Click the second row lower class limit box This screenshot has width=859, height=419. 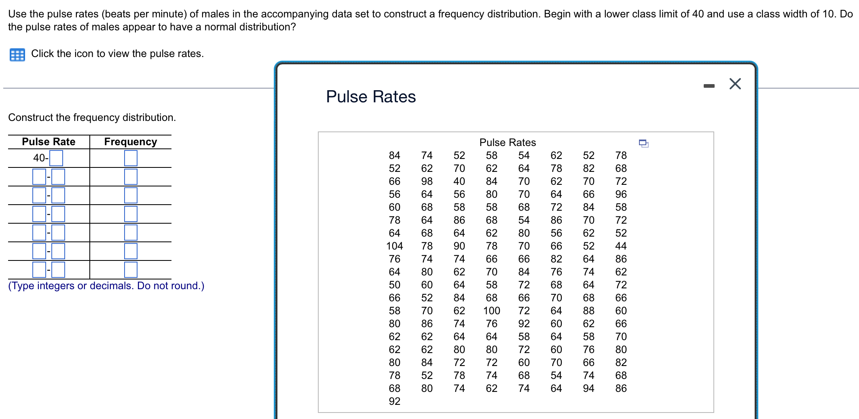point(38,176)
